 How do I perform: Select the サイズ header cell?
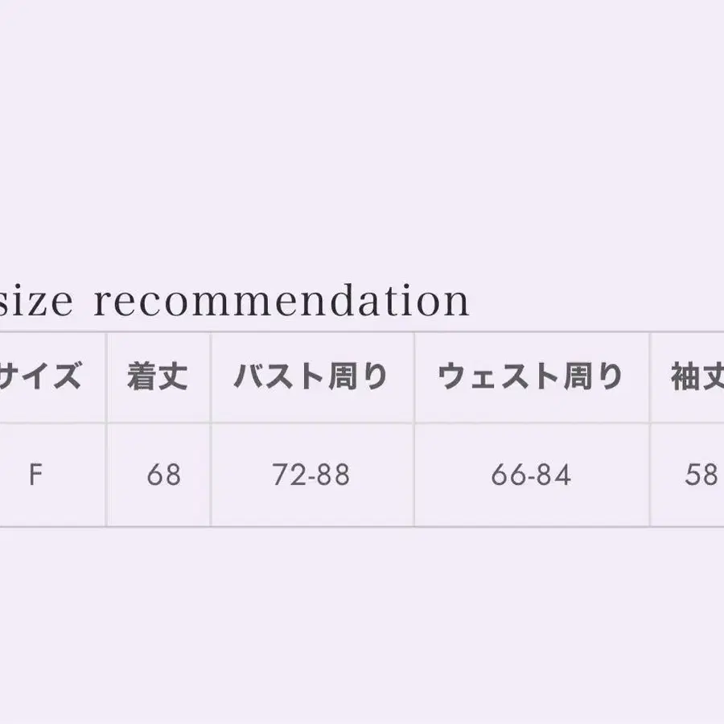[x=40, y=376]
